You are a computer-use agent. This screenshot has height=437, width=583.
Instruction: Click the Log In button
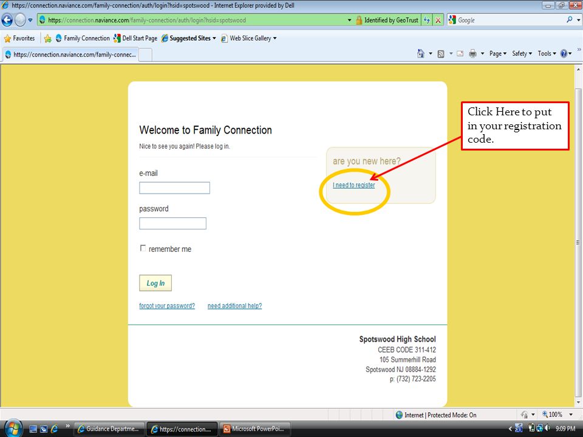[x=155, y=283]
